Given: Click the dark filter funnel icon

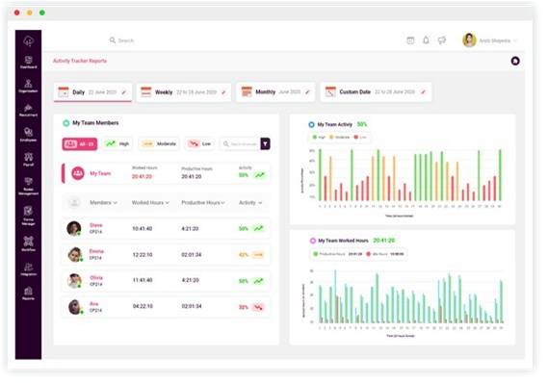Looking at the screenshot, I should 265,143.
